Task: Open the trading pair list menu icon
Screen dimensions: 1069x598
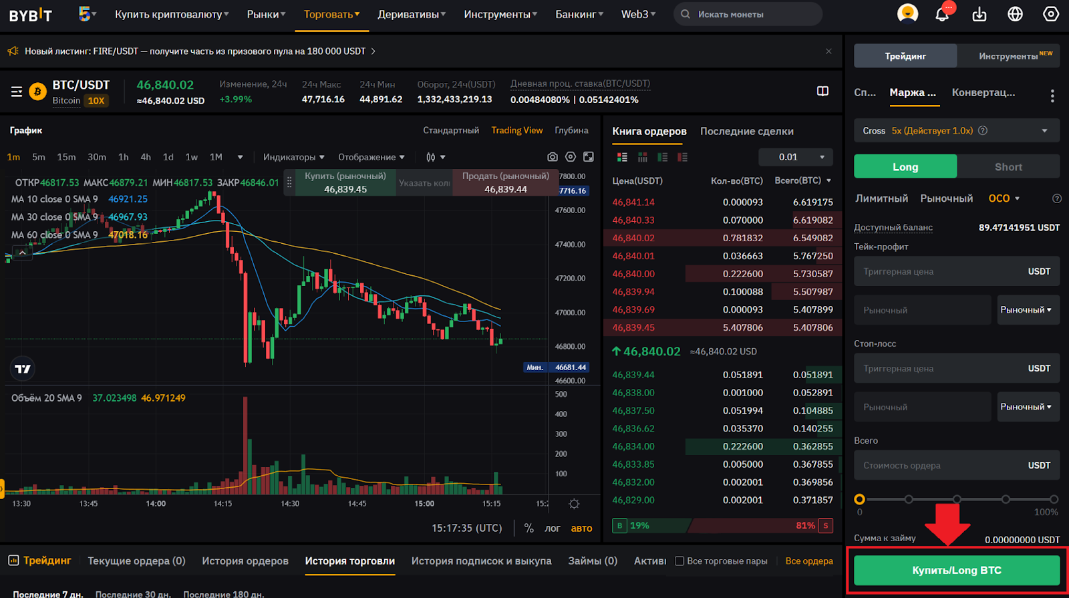Action: tap(17, 92)
